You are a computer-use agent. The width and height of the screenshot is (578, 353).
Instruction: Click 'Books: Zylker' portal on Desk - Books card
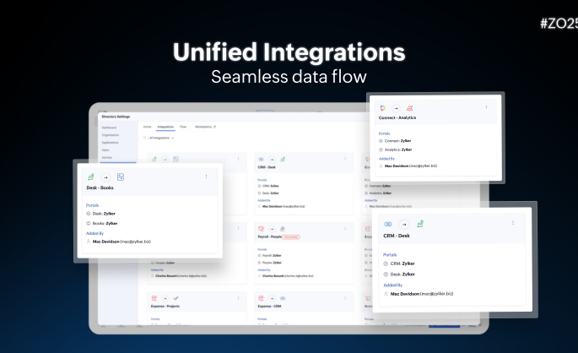click(x=105, y=224)
